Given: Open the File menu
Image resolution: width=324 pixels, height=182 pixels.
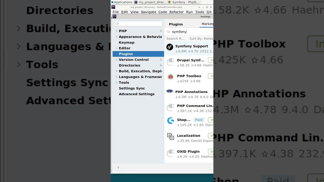Looking at the screenshot, I should (116, 12).
